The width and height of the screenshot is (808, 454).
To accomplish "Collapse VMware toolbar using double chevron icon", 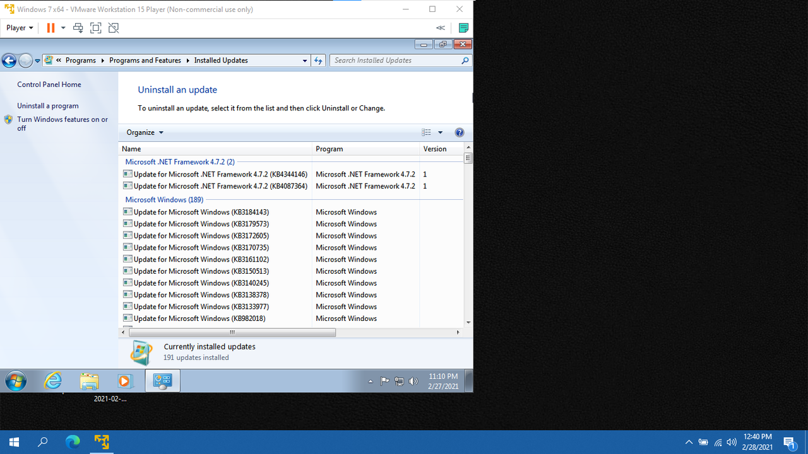I will [x=441, y=28].
